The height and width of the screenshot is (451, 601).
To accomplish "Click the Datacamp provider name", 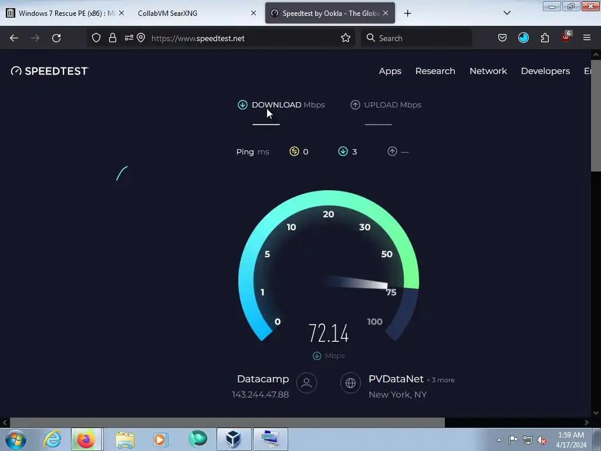I will (x=263, y=379).
